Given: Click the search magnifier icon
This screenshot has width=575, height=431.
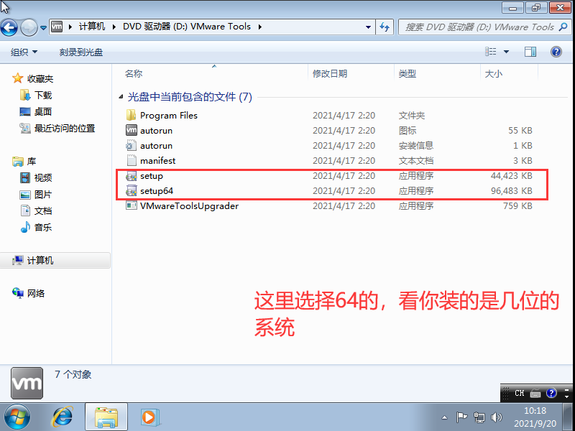Looking at the screenshot, I should [563, 27].
